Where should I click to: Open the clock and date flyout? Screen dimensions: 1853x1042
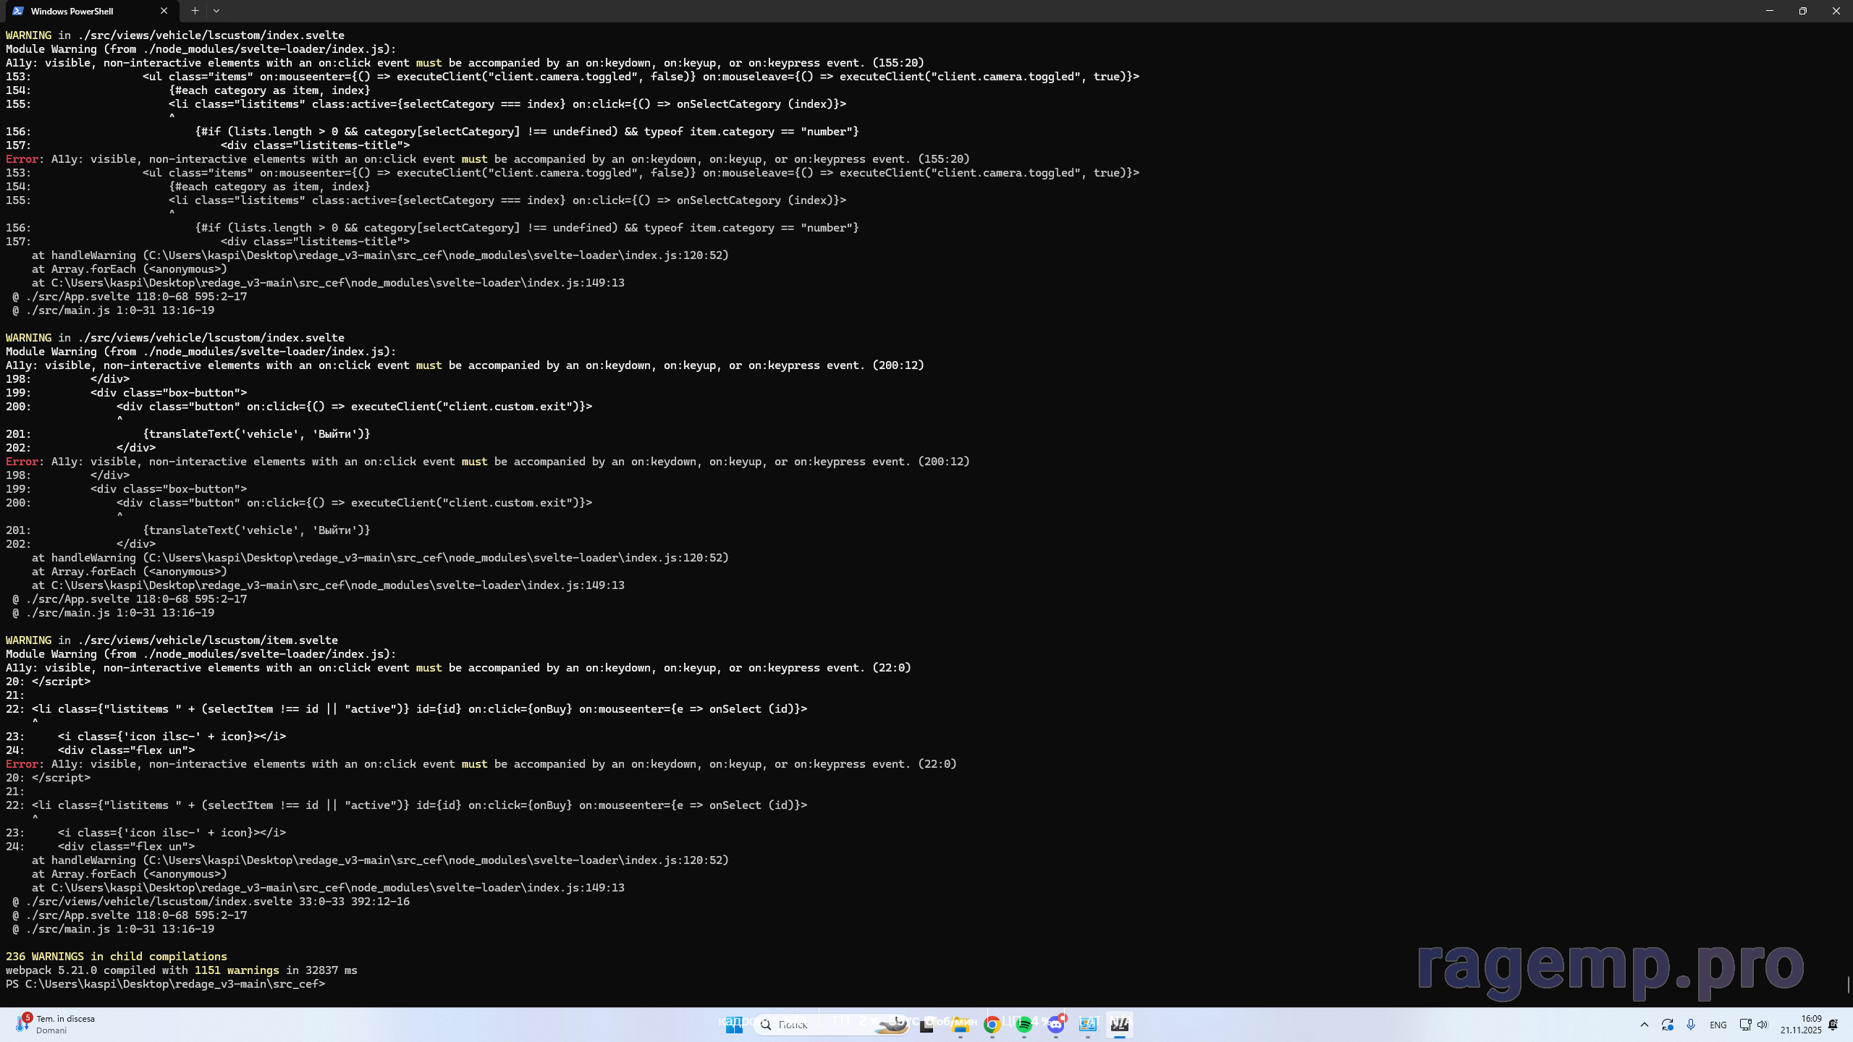tap(1801, 1025)
